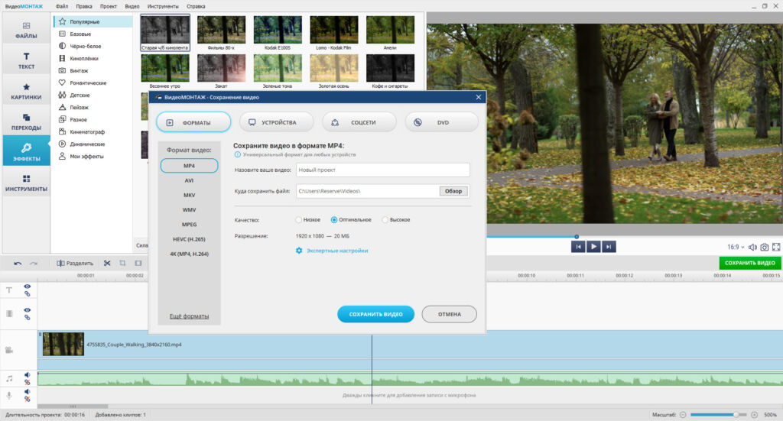Viewport: 783px width, 421px height.
Task: Select the Kodak E100S effect thumbnail
Action: click(278, 33)
